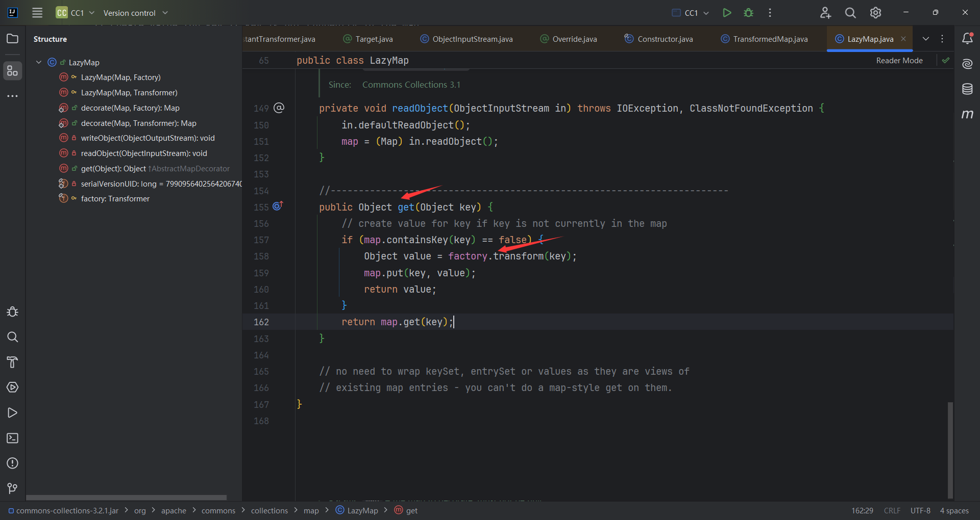This screenshot has height=520, width=980.
Task: Show hidden editor tabs chevron
Action: (925, 39)
